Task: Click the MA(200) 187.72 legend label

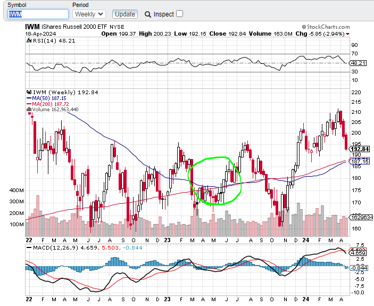Action: [51, 104]
